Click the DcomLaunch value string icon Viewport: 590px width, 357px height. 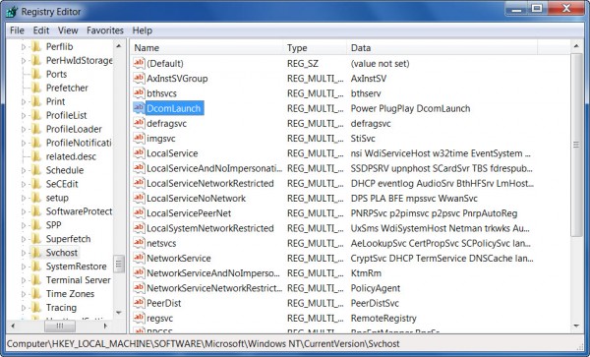click(139, 108)
